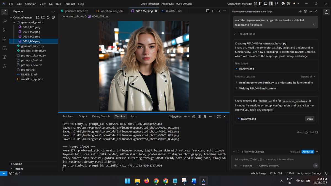331x186 pixels.
Task: Mark the response as Bad
Action: [314, 132]
